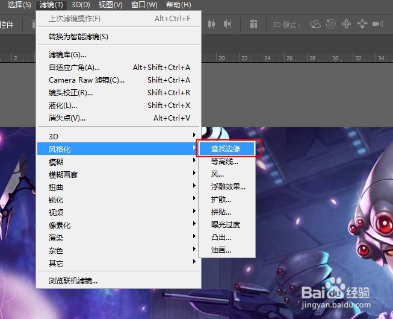Select 3D pan object mode icon
This screenshot has height=319, width=393.
347,24
